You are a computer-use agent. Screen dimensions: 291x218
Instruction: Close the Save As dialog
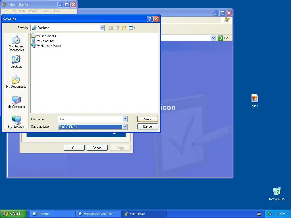pos(157,19)
